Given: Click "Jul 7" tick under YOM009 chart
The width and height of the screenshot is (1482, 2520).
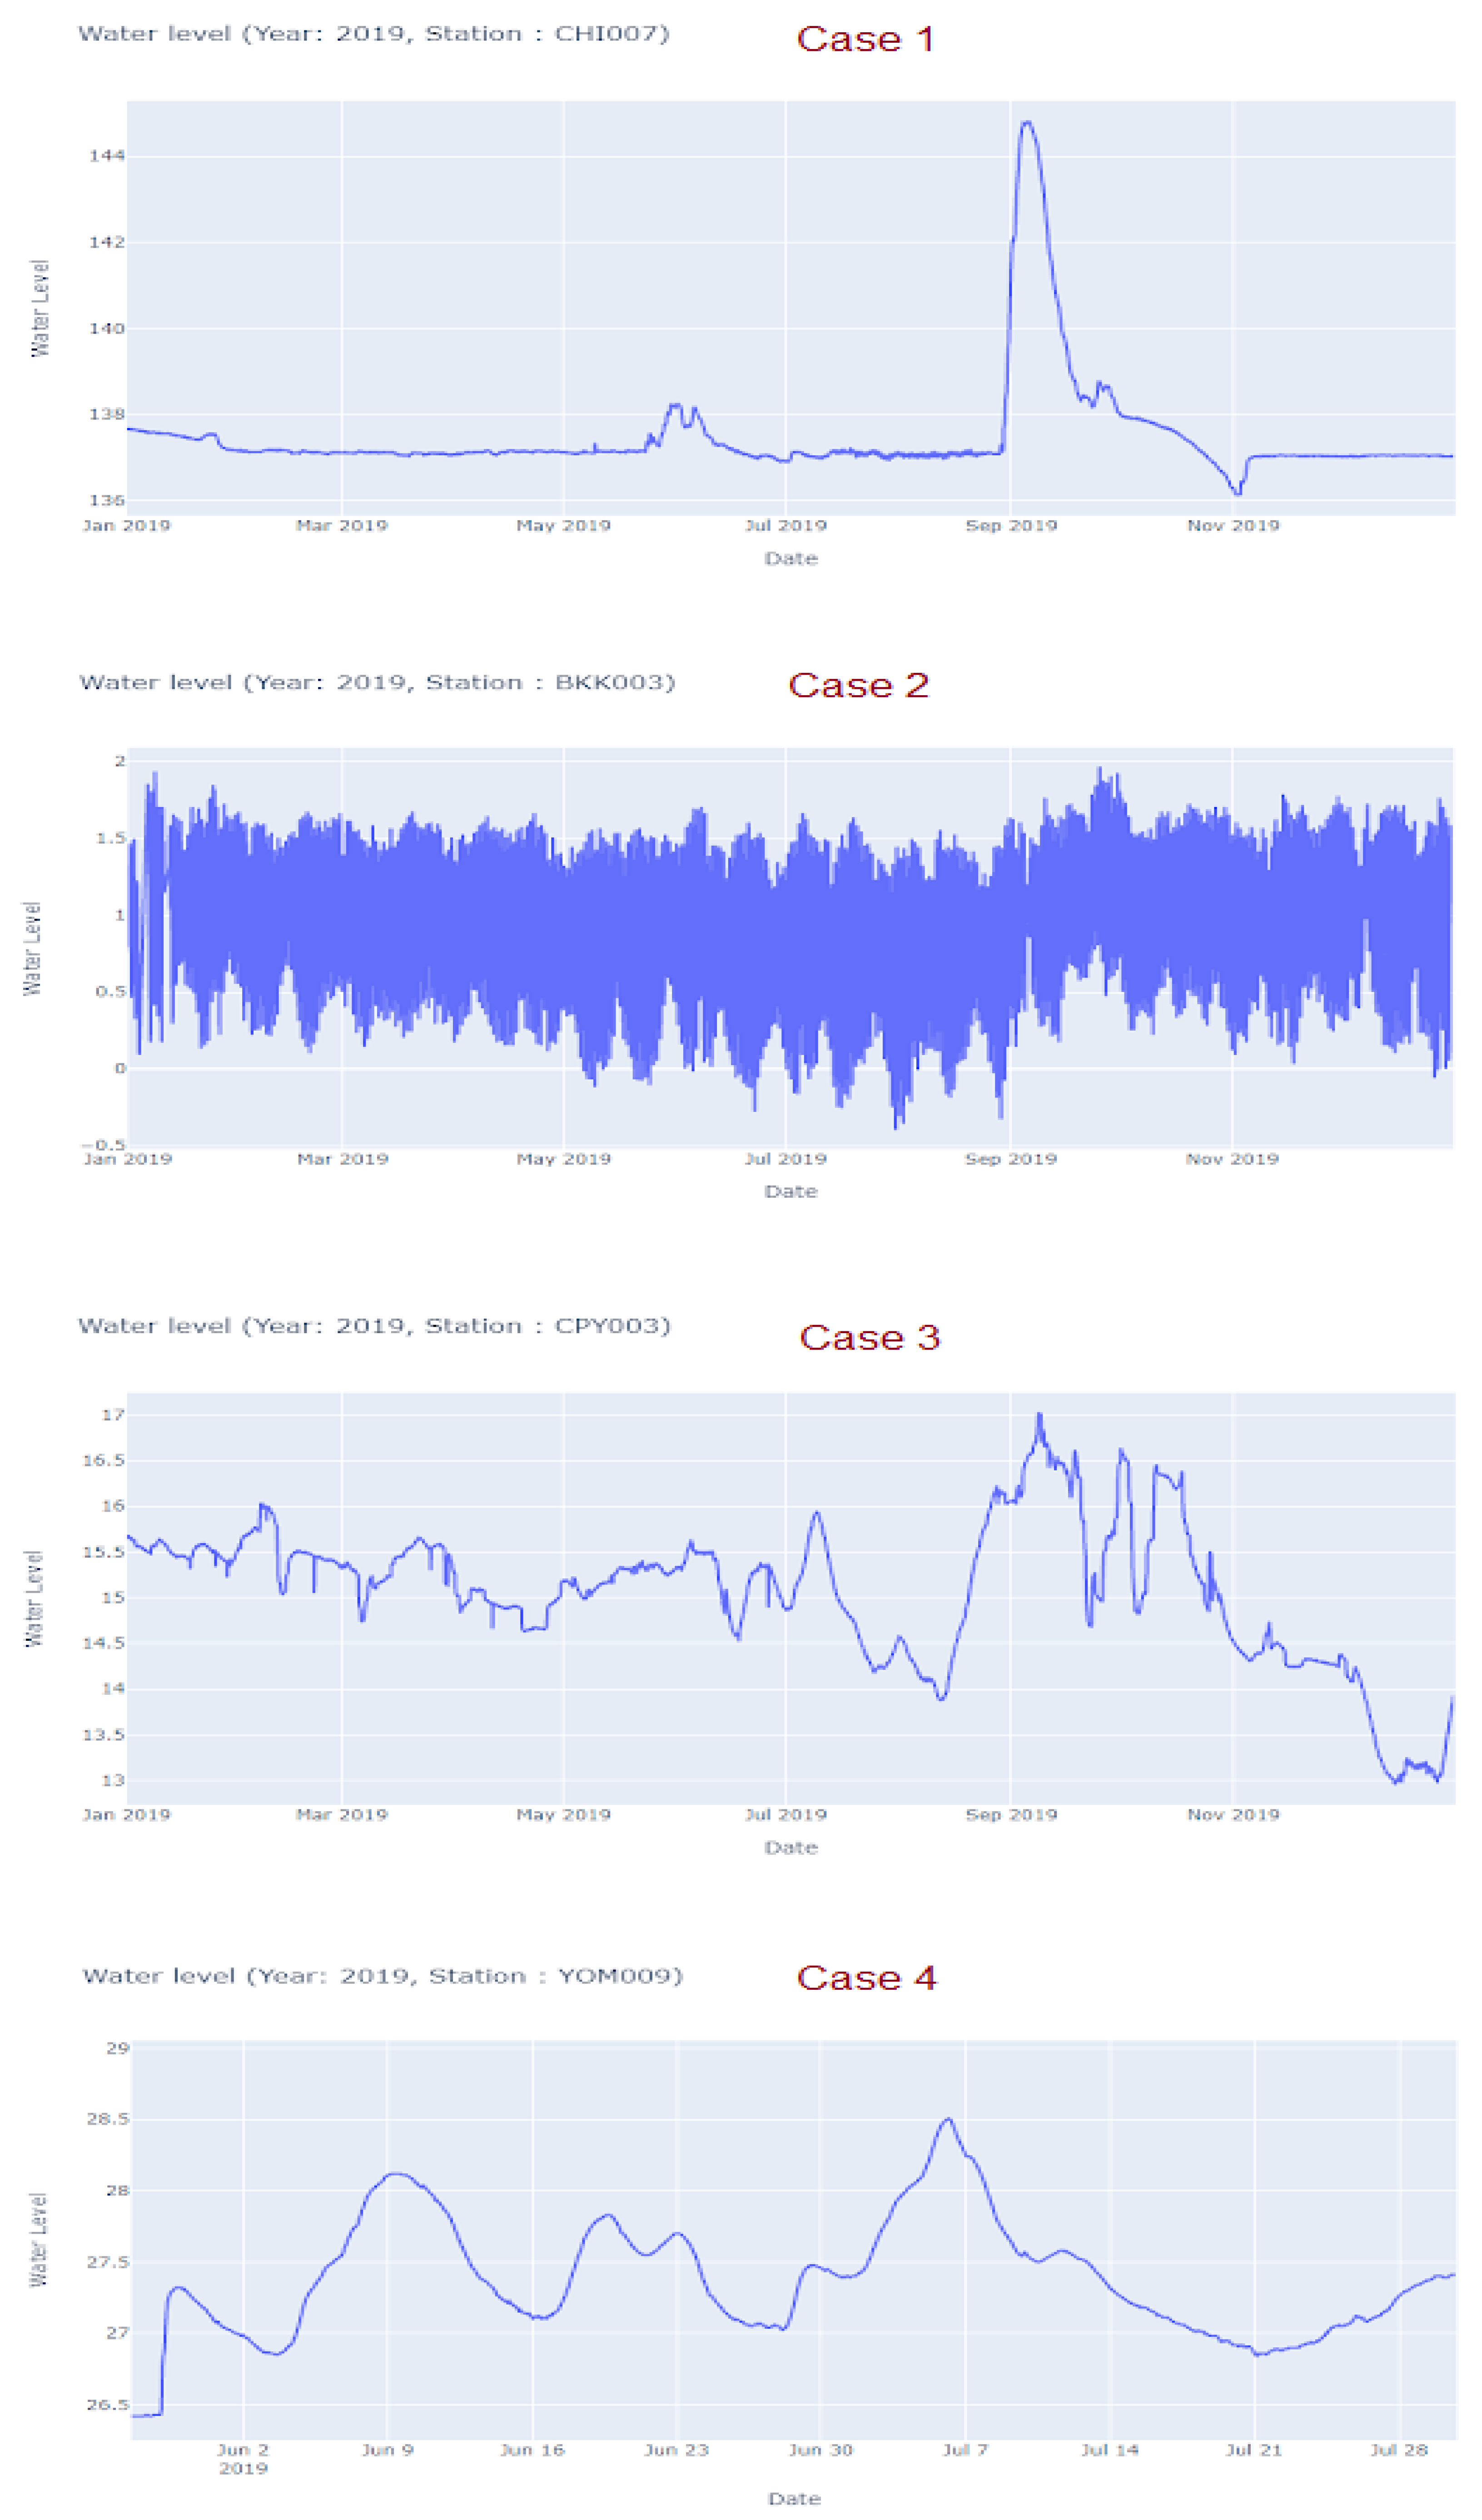Looking at the screenshot, I should tap(965, 2450).
